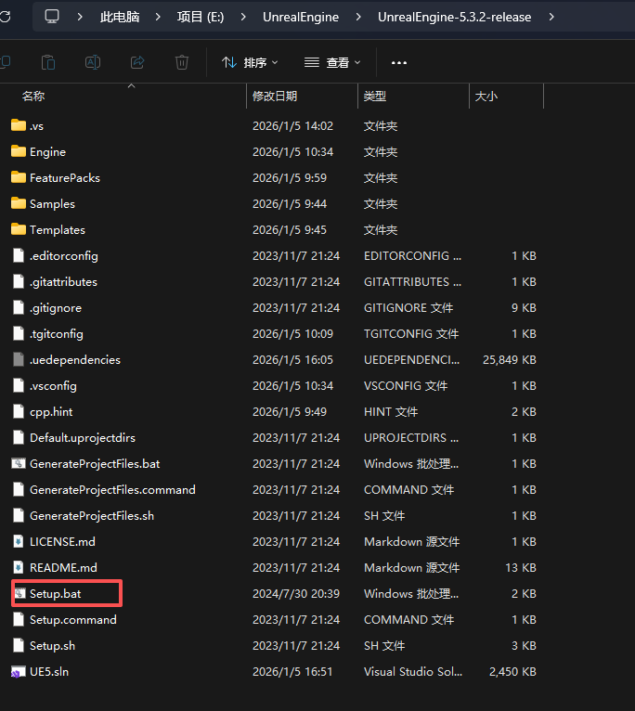Click the UE5.sln Visual Studio icon
This screenshot has height=711, width=635.
tap(19, 671)
